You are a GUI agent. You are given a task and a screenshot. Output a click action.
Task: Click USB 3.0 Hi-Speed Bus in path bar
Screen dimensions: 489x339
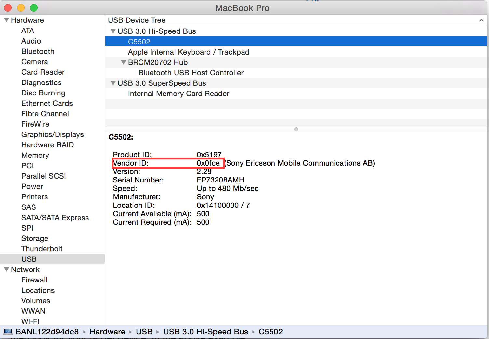coord(205,332)
